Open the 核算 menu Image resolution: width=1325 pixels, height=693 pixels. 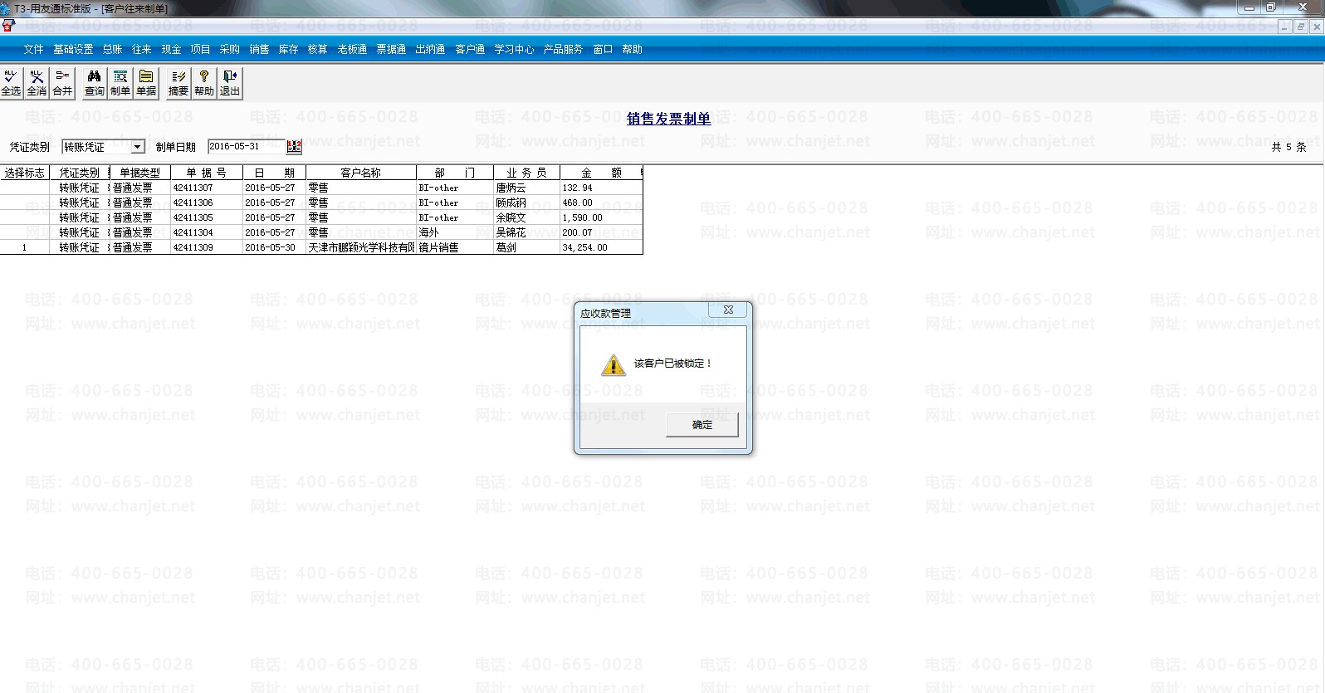317,49
